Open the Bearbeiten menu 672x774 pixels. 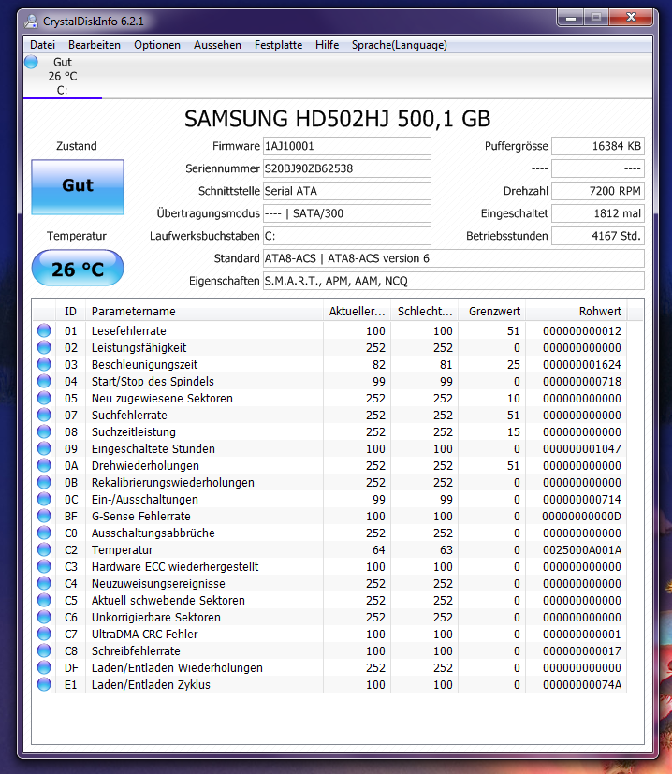click(x=95, y=45)
